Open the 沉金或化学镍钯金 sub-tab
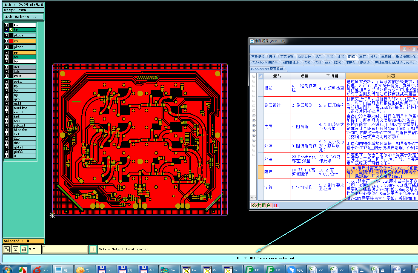 point(265,63)
